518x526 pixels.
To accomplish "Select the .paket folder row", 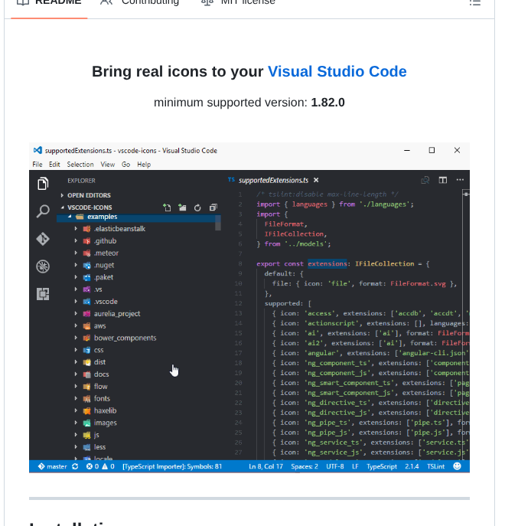I will [x=138, y=277].
